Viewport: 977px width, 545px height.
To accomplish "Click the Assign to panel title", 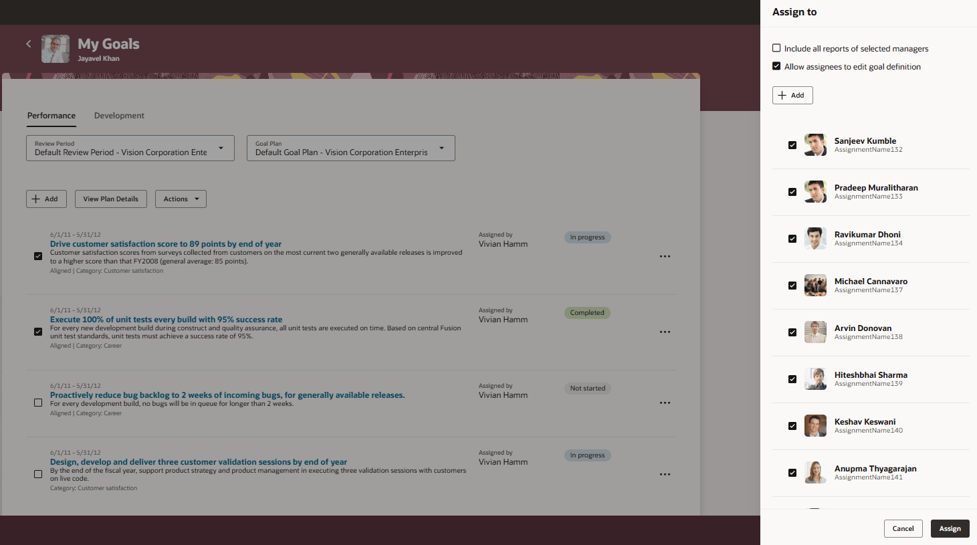I will click(x=794, y=12).
